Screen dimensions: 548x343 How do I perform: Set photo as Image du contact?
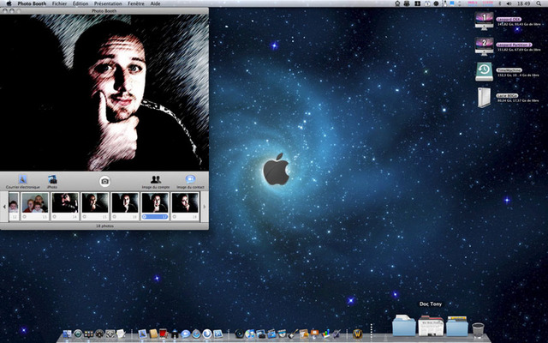190,182
